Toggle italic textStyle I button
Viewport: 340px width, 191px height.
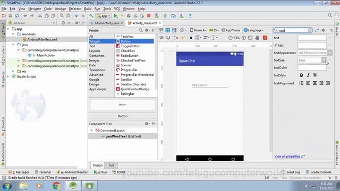308,75
